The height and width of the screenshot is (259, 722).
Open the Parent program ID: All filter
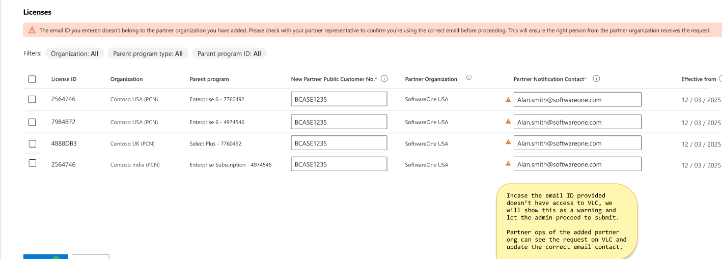[229, 53]
